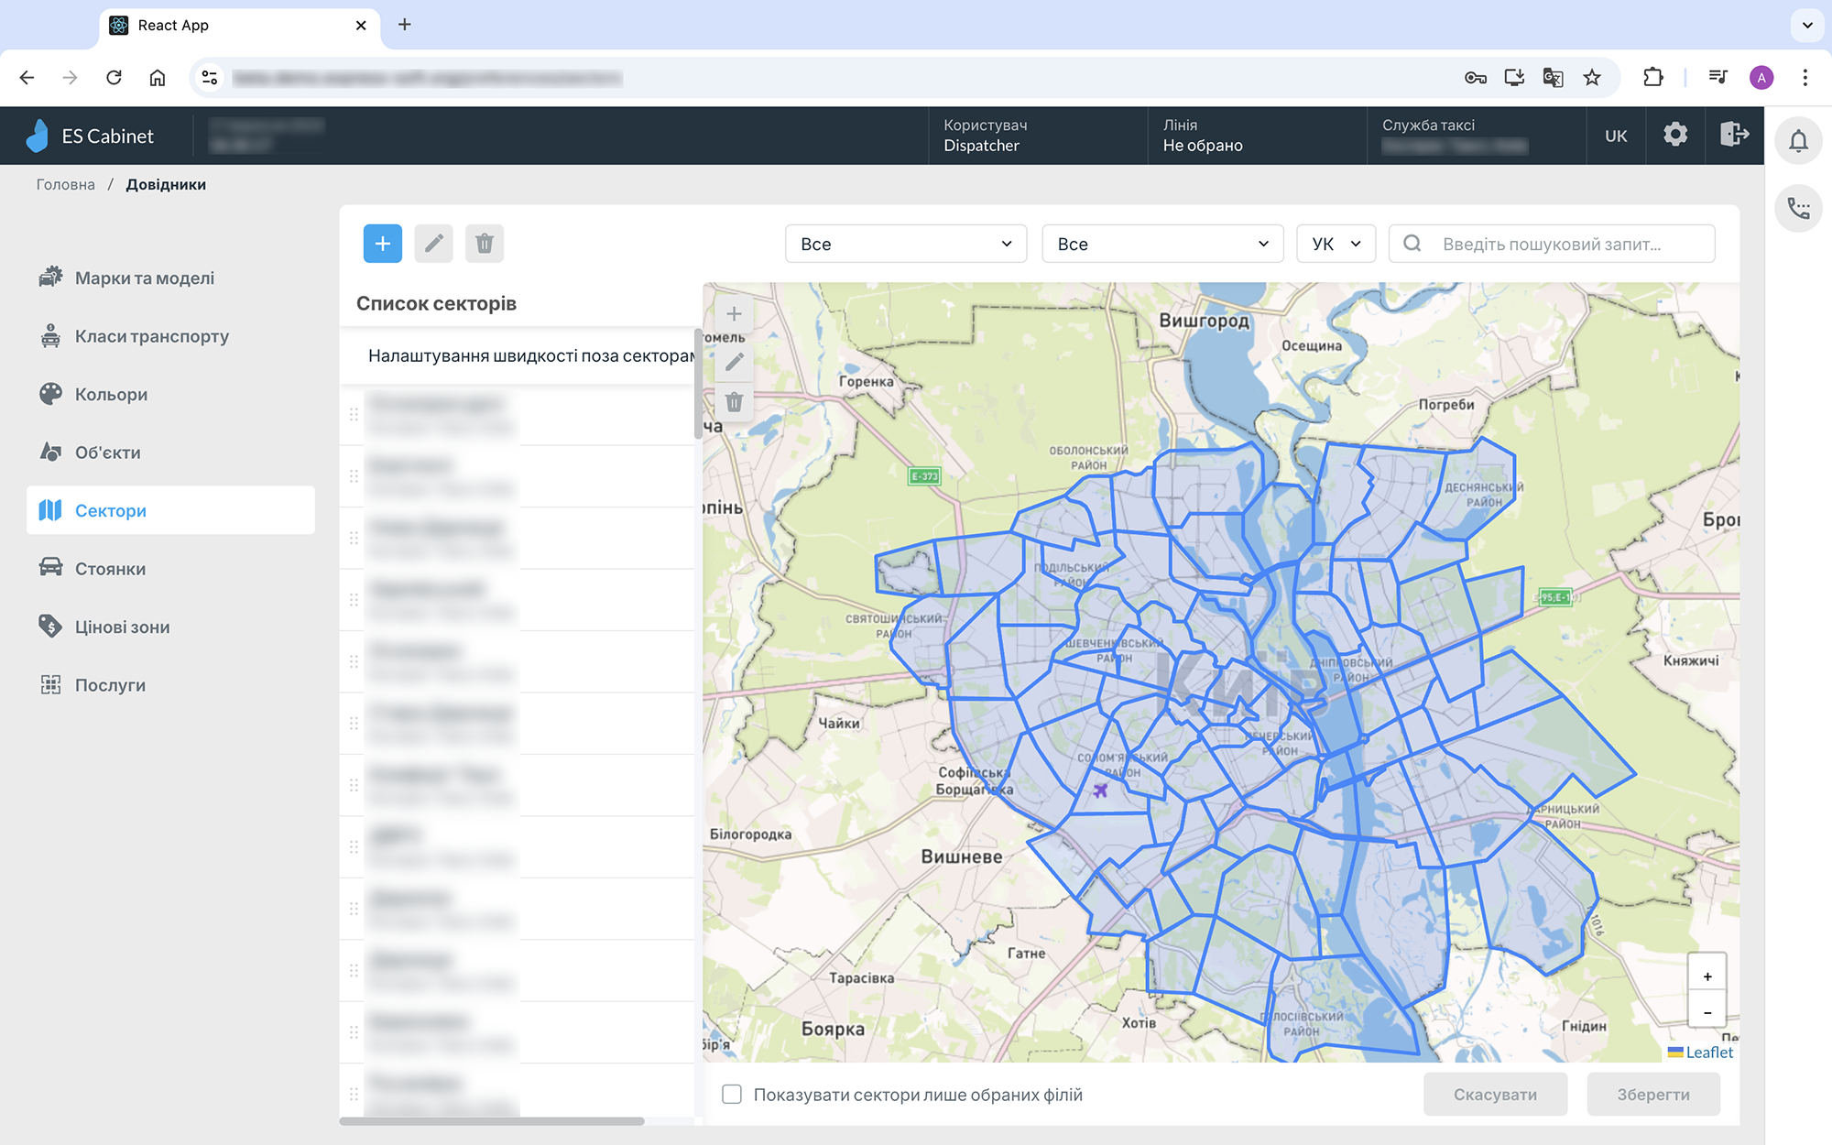Open 'Налаштування швидкості поза секторами' row

[x=518, y=355]
